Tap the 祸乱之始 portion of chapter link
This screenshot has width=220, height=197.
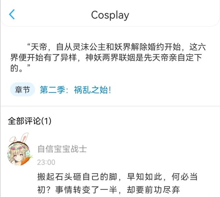pyautogui.click(x=91, y=90)
